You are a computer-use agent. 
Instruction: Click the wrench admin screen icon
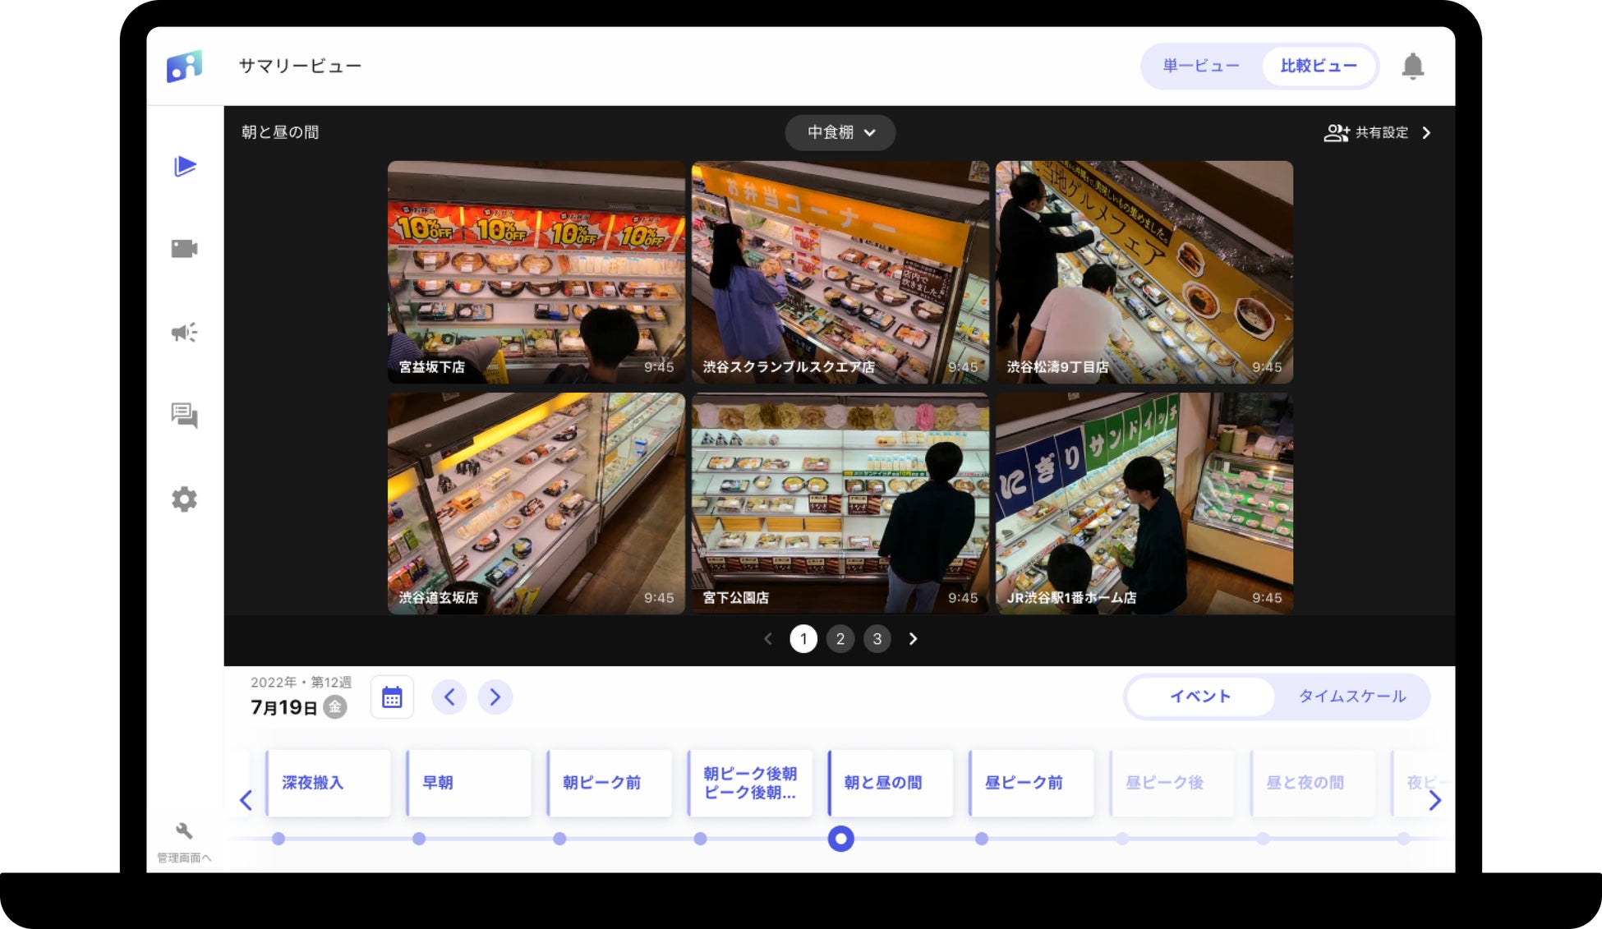tap(184, 831)
